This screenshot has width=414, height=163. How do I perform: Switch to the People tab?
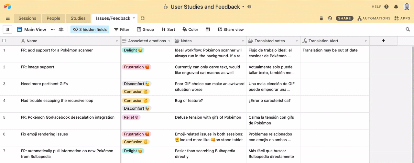(53, 18)
